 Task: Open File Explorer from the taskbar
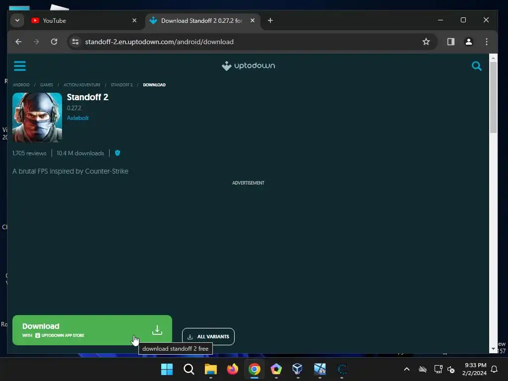tap(210, 369)
